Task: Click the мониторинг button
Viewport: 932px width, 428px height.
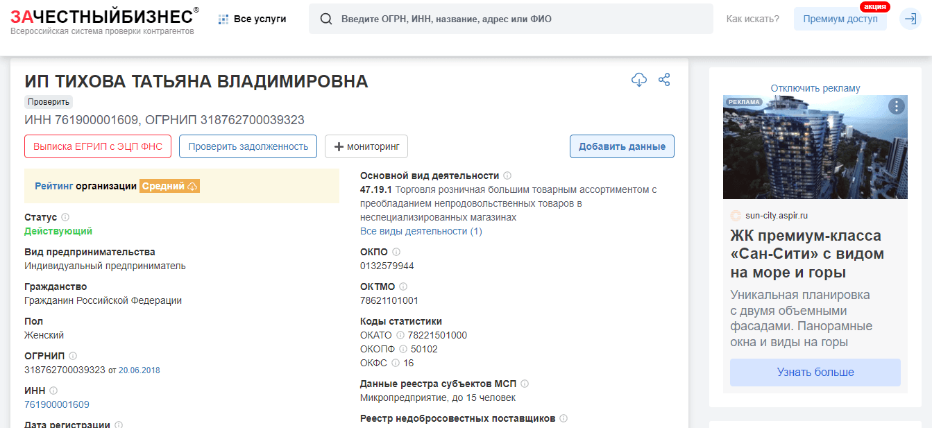Action: [x=367, y=146]
